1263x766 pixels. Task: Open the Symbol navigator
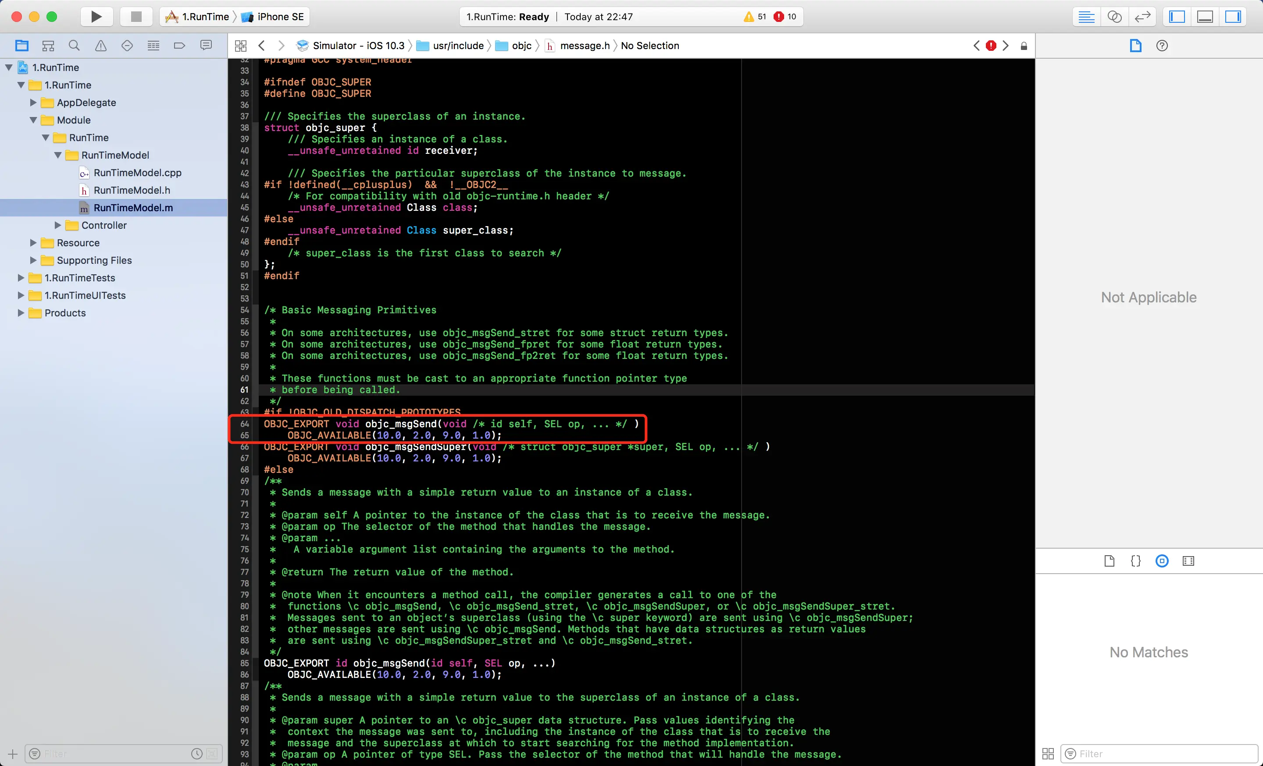coord(48,46)
